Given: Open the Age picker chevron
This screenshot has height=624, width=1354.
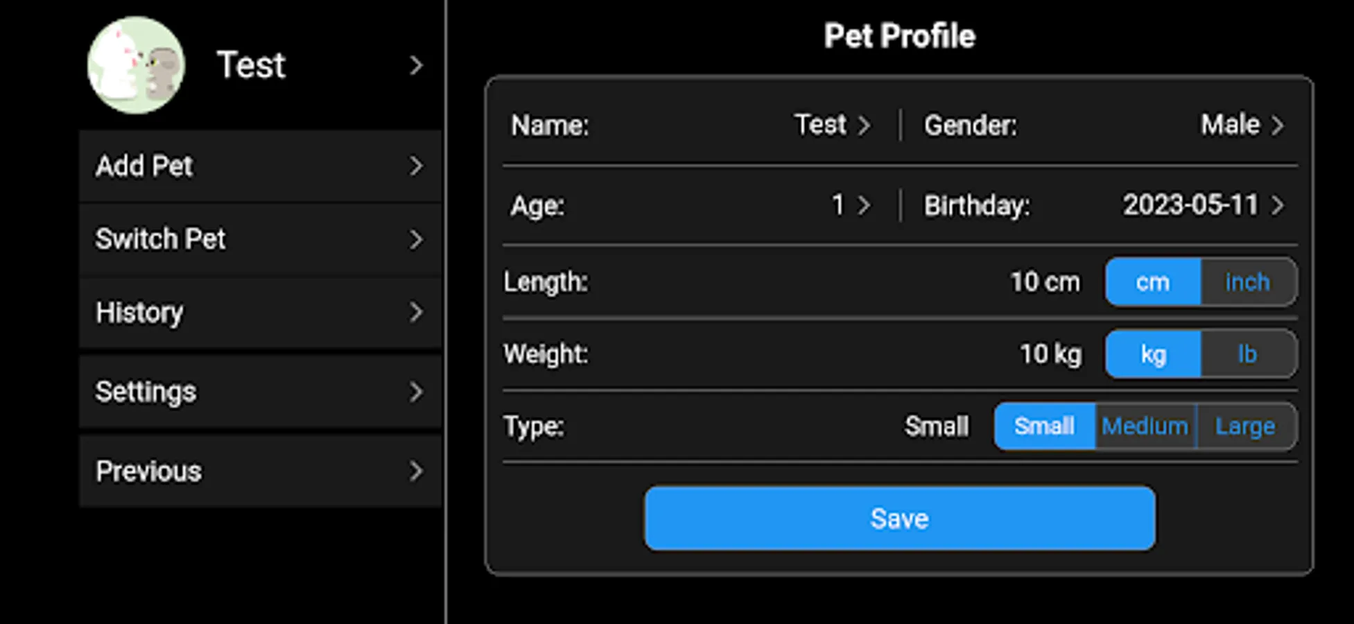Looking at the screenshot, I should pos(864,205).
